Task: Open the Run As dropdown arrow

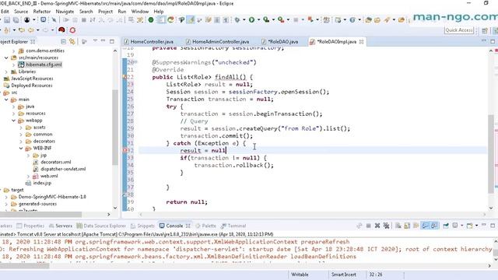Action: [x=258, y=20]
